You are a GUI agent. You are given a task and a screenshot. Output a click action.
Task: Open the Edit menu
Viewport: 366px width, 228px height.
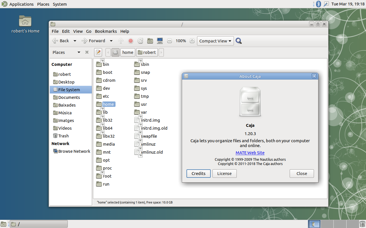pos(66,31)
